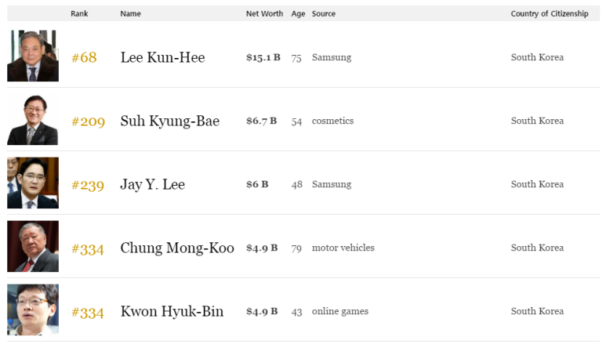Click the Age column header
Image resolution: width=606 pixels, height=344 pixels.
point(298,14)
